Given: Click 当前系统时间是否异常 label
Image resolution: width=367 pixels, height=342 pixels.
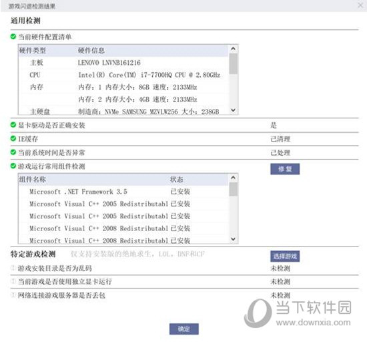Looking at the screenshot, I should pos(51,153).
